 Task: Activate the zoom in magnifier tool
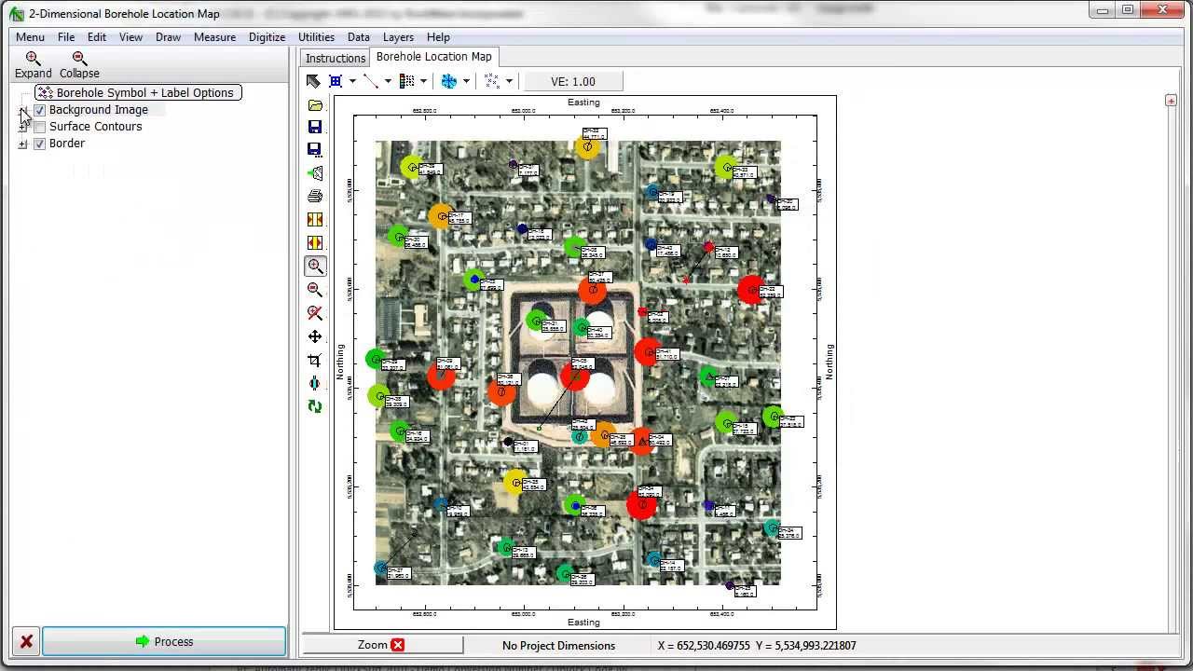(x=315, y=267)
